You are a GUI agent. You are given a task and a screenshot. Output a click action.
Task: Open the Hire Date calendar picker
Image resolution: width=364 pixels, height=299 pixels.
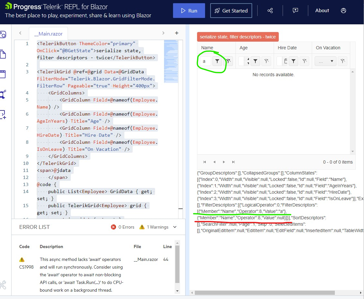pyautogui.click(x=285, y=61)
